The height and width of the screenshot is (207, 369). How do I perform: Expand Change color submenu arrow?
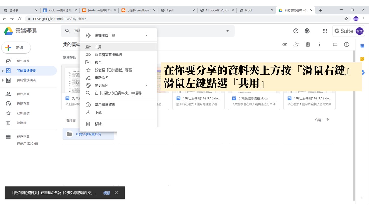(146, 85)
